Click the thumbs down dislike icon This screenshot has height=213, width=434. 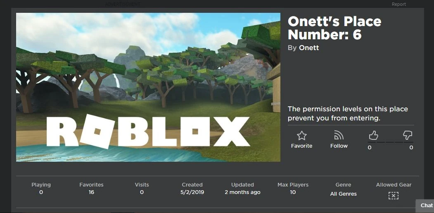(408, 135)
